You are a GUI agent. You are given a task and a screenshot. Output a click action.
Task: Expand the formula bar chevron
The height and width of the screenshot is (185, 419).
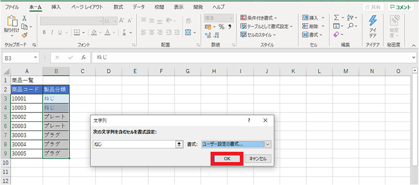pos(414,58)
